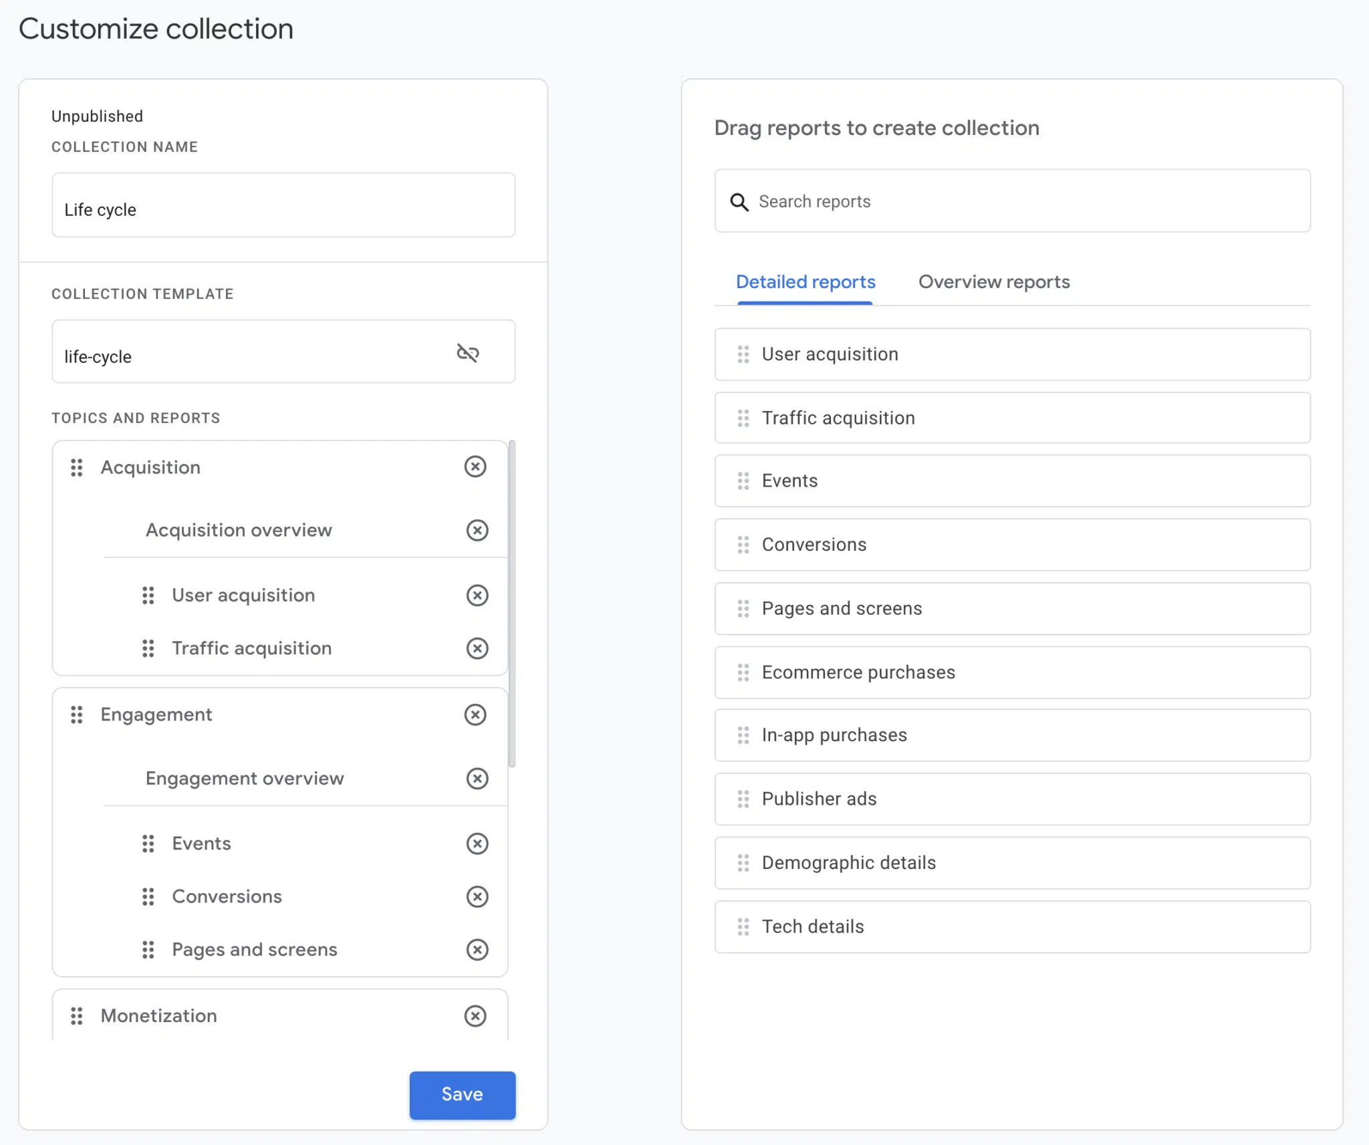Image resolution: width=1369 pixels, height=1145 pixels.
Task: Click the Engagement overview row text
Action: [245, 778]
